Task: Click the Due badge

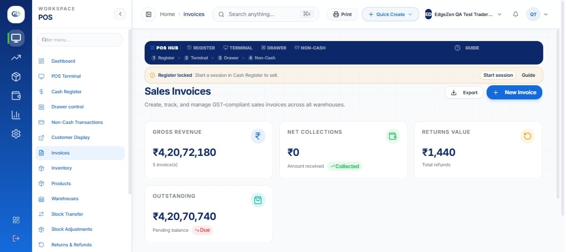Action: (x=202, y=230)
